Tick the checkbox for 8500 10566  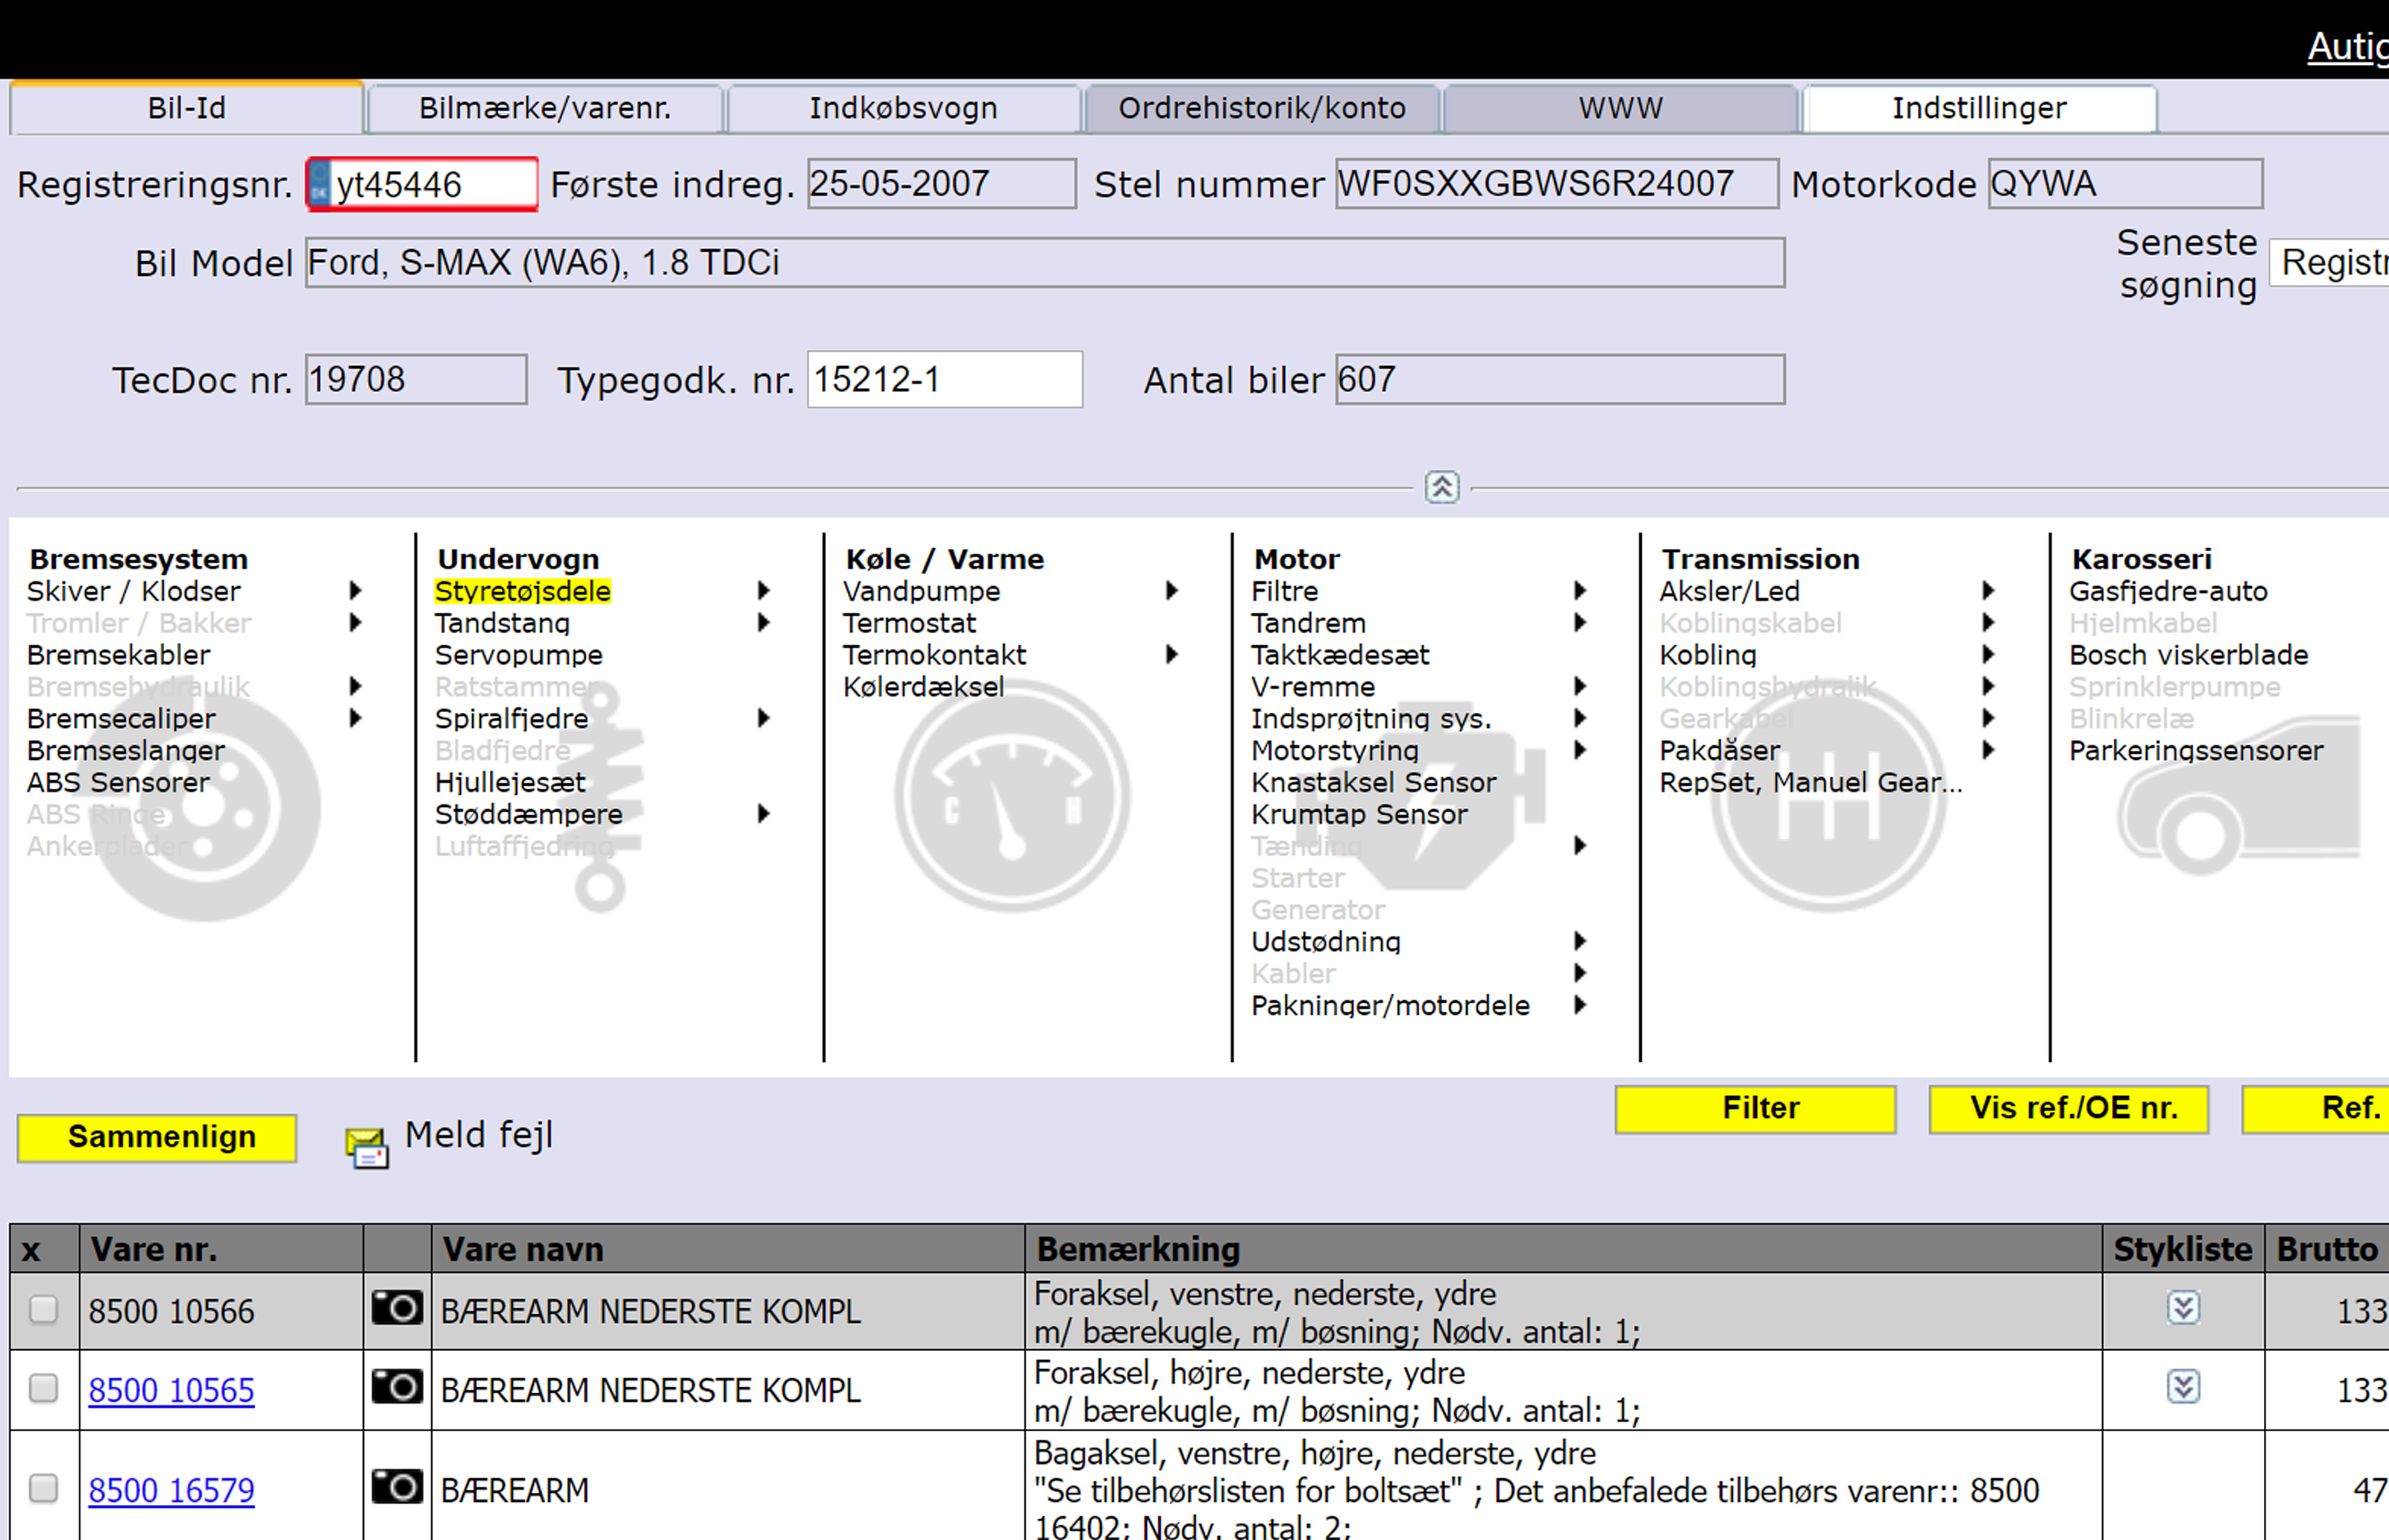[43, 1309]
